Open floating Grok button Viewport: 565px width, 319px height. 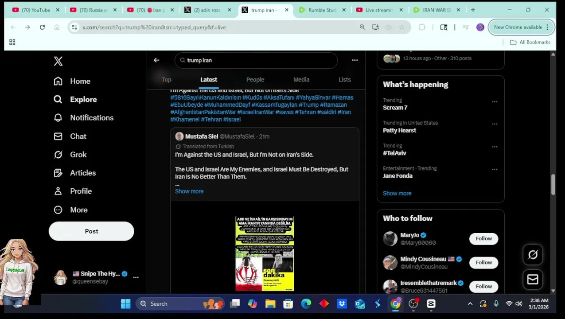click(533, 255)
